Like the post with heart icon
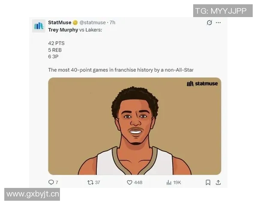 click(x=129, y=182)
